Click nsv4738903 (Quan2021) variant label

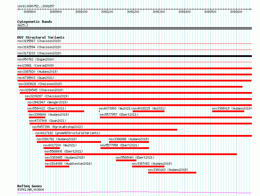click(36, 78)
